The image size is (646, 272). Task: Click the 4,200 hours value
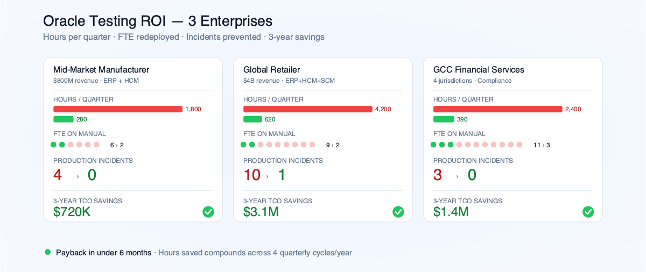383,109
